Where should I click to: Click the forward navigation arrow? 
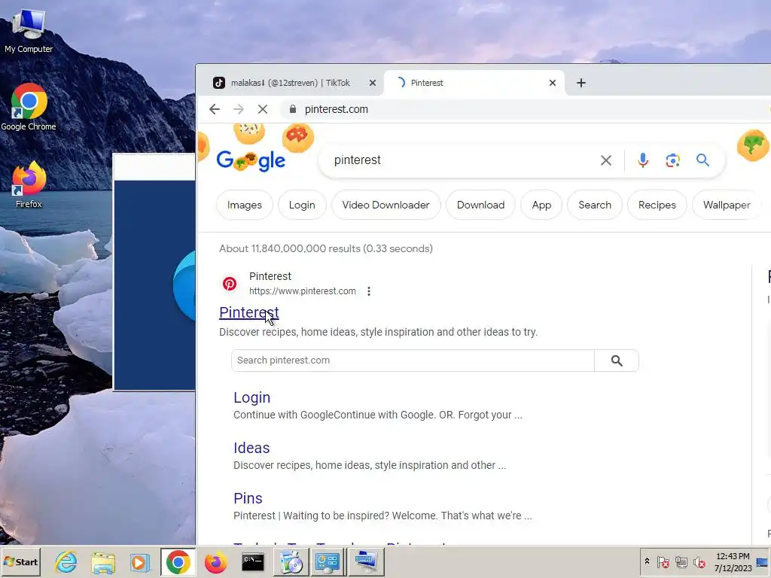pos(239,109)
